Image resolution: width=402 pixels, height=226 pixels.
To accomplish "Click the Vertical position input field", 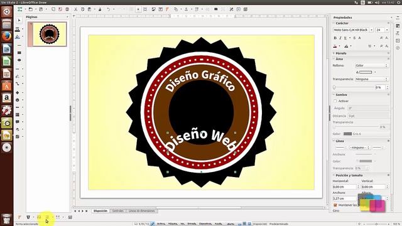I will pos(374,187).
